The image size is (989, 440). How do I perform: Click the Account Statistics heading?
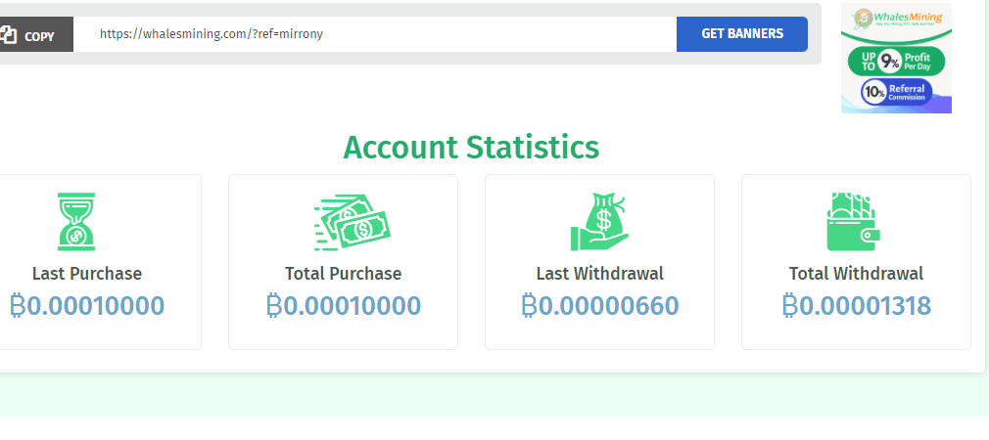pyautogui.click(x=471, y=148)
